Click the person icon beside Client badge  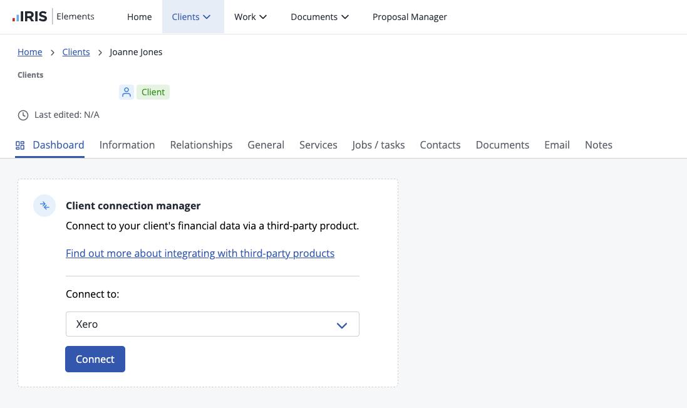(127, 92)
